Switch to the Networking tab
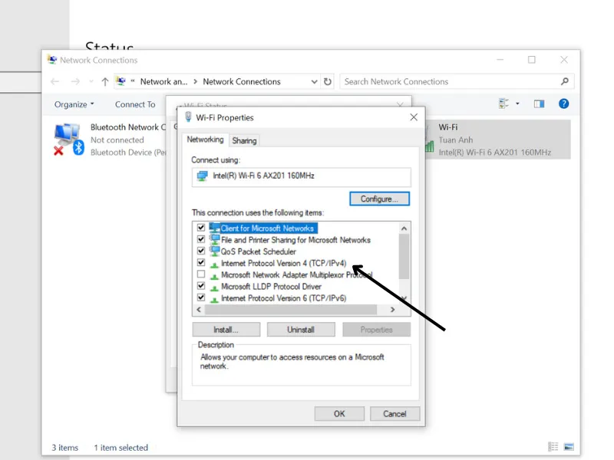Image resolution: width=614 pixels, height=460 pixels. click(205, 140)
